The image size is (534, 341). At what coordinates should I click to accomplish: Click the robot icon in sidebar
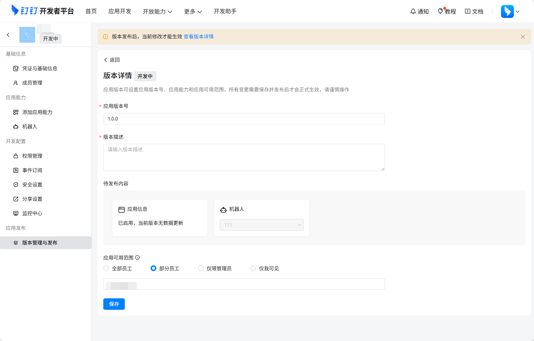(x=16, y=127)
